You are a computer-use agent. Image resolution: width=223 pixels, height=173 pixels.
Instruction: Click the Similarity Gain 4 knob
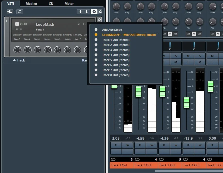tap(47, 50)
